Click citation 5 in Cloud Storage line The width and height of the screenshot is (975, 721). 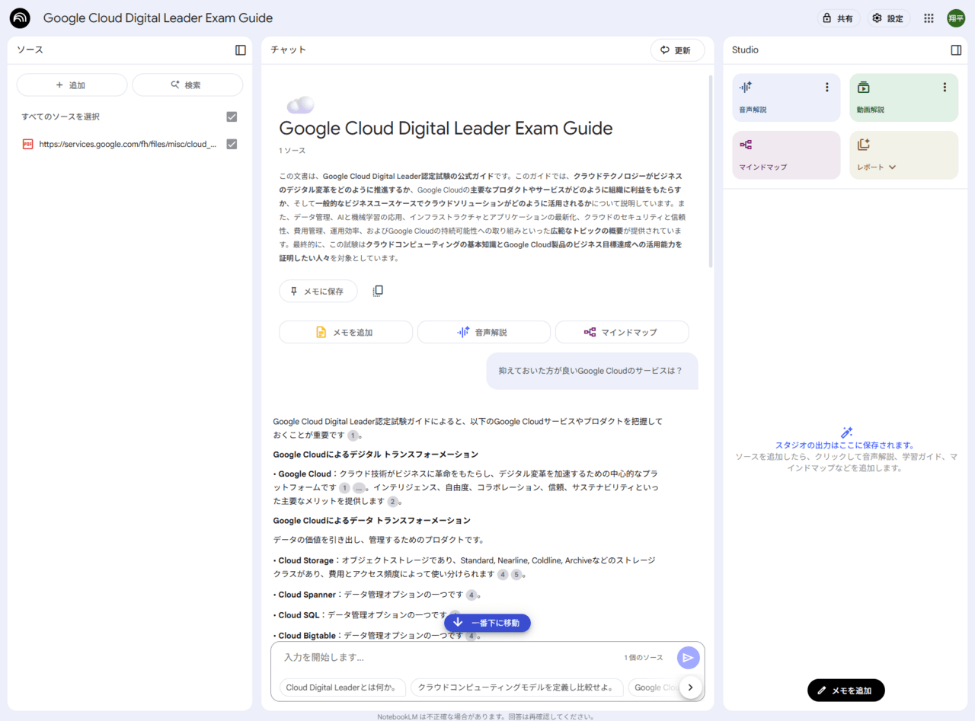(x=516, y=575)
